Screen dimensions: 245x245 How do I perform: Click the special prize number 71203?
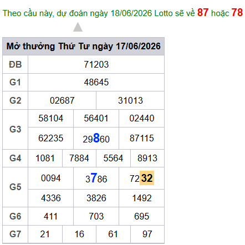pos(96,64)
